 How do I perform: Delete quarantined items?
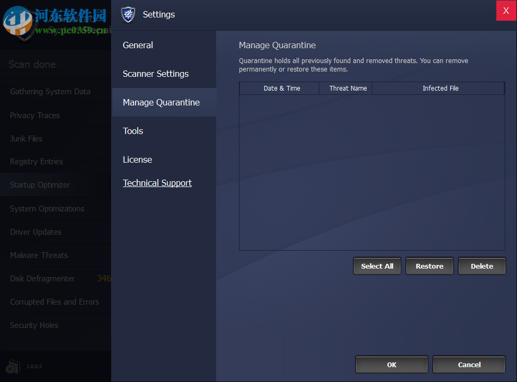pyautogui.click(x=482, y=266)
